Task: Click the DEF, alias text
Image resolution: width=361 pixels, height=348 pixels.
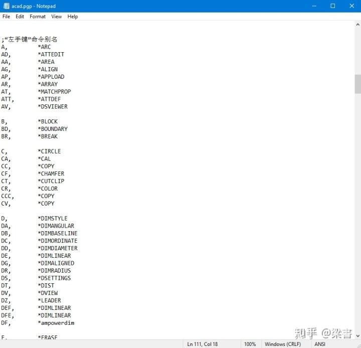Action: (x=8, y=308)
